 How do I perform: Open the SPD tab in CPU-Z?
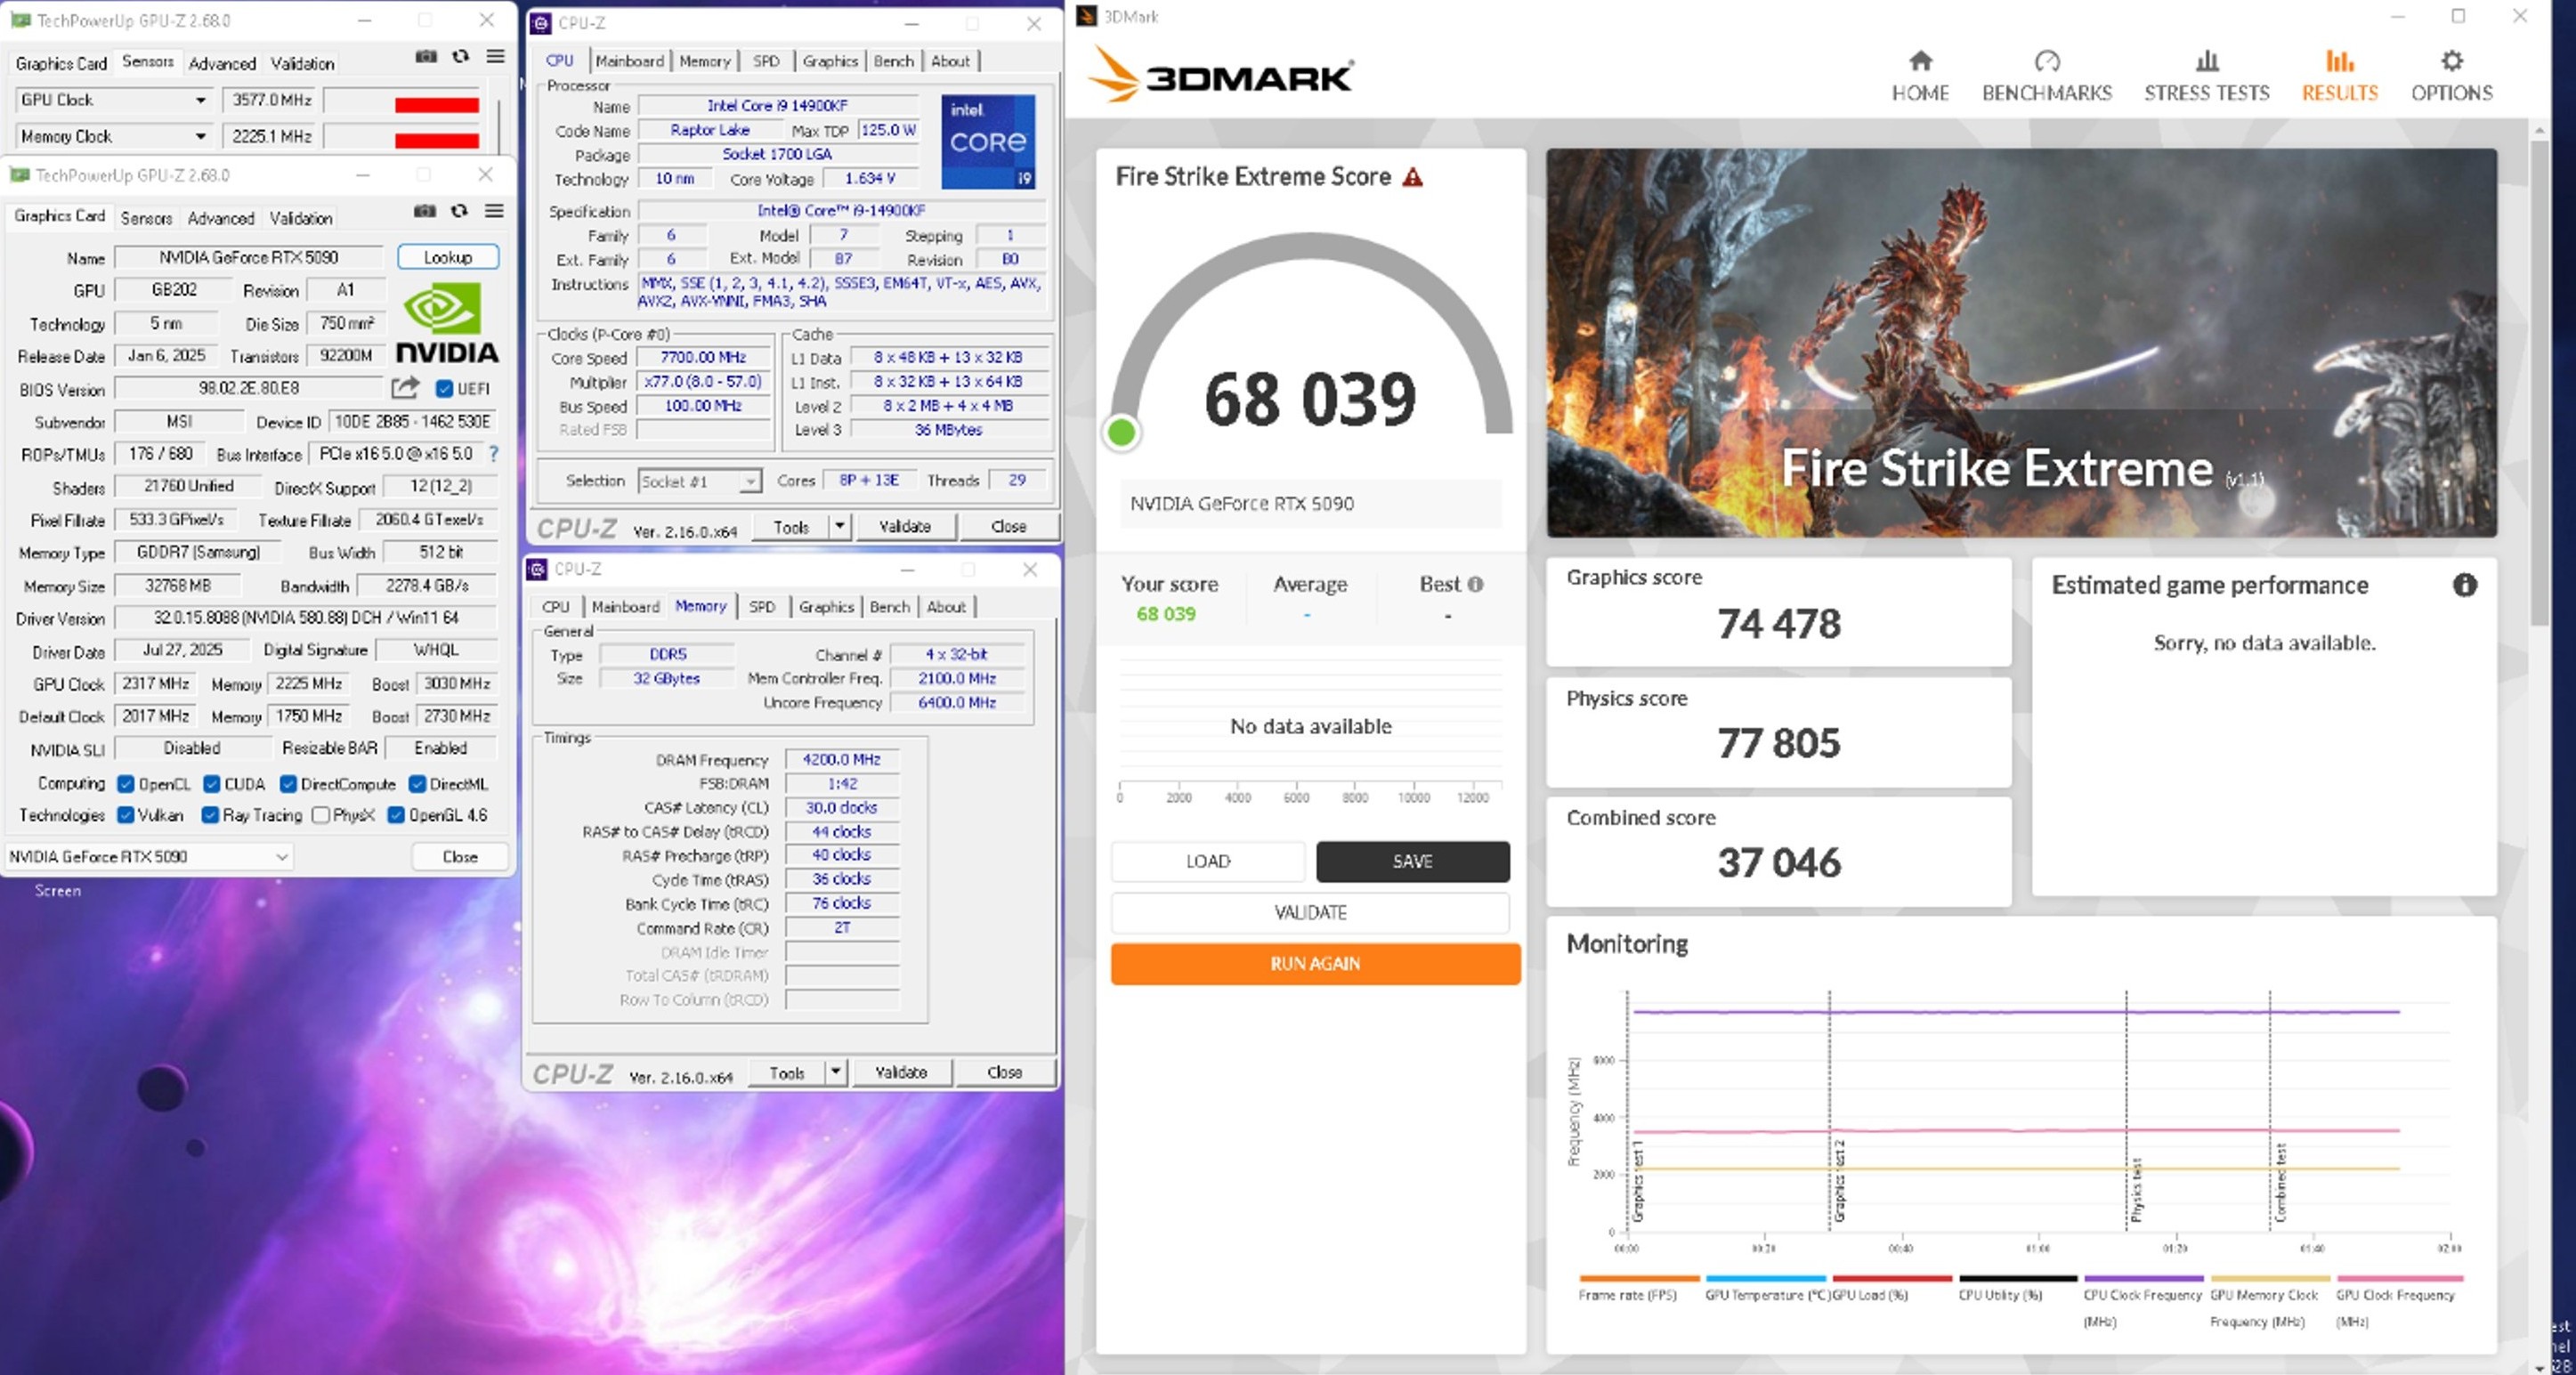tap(763, 606)
